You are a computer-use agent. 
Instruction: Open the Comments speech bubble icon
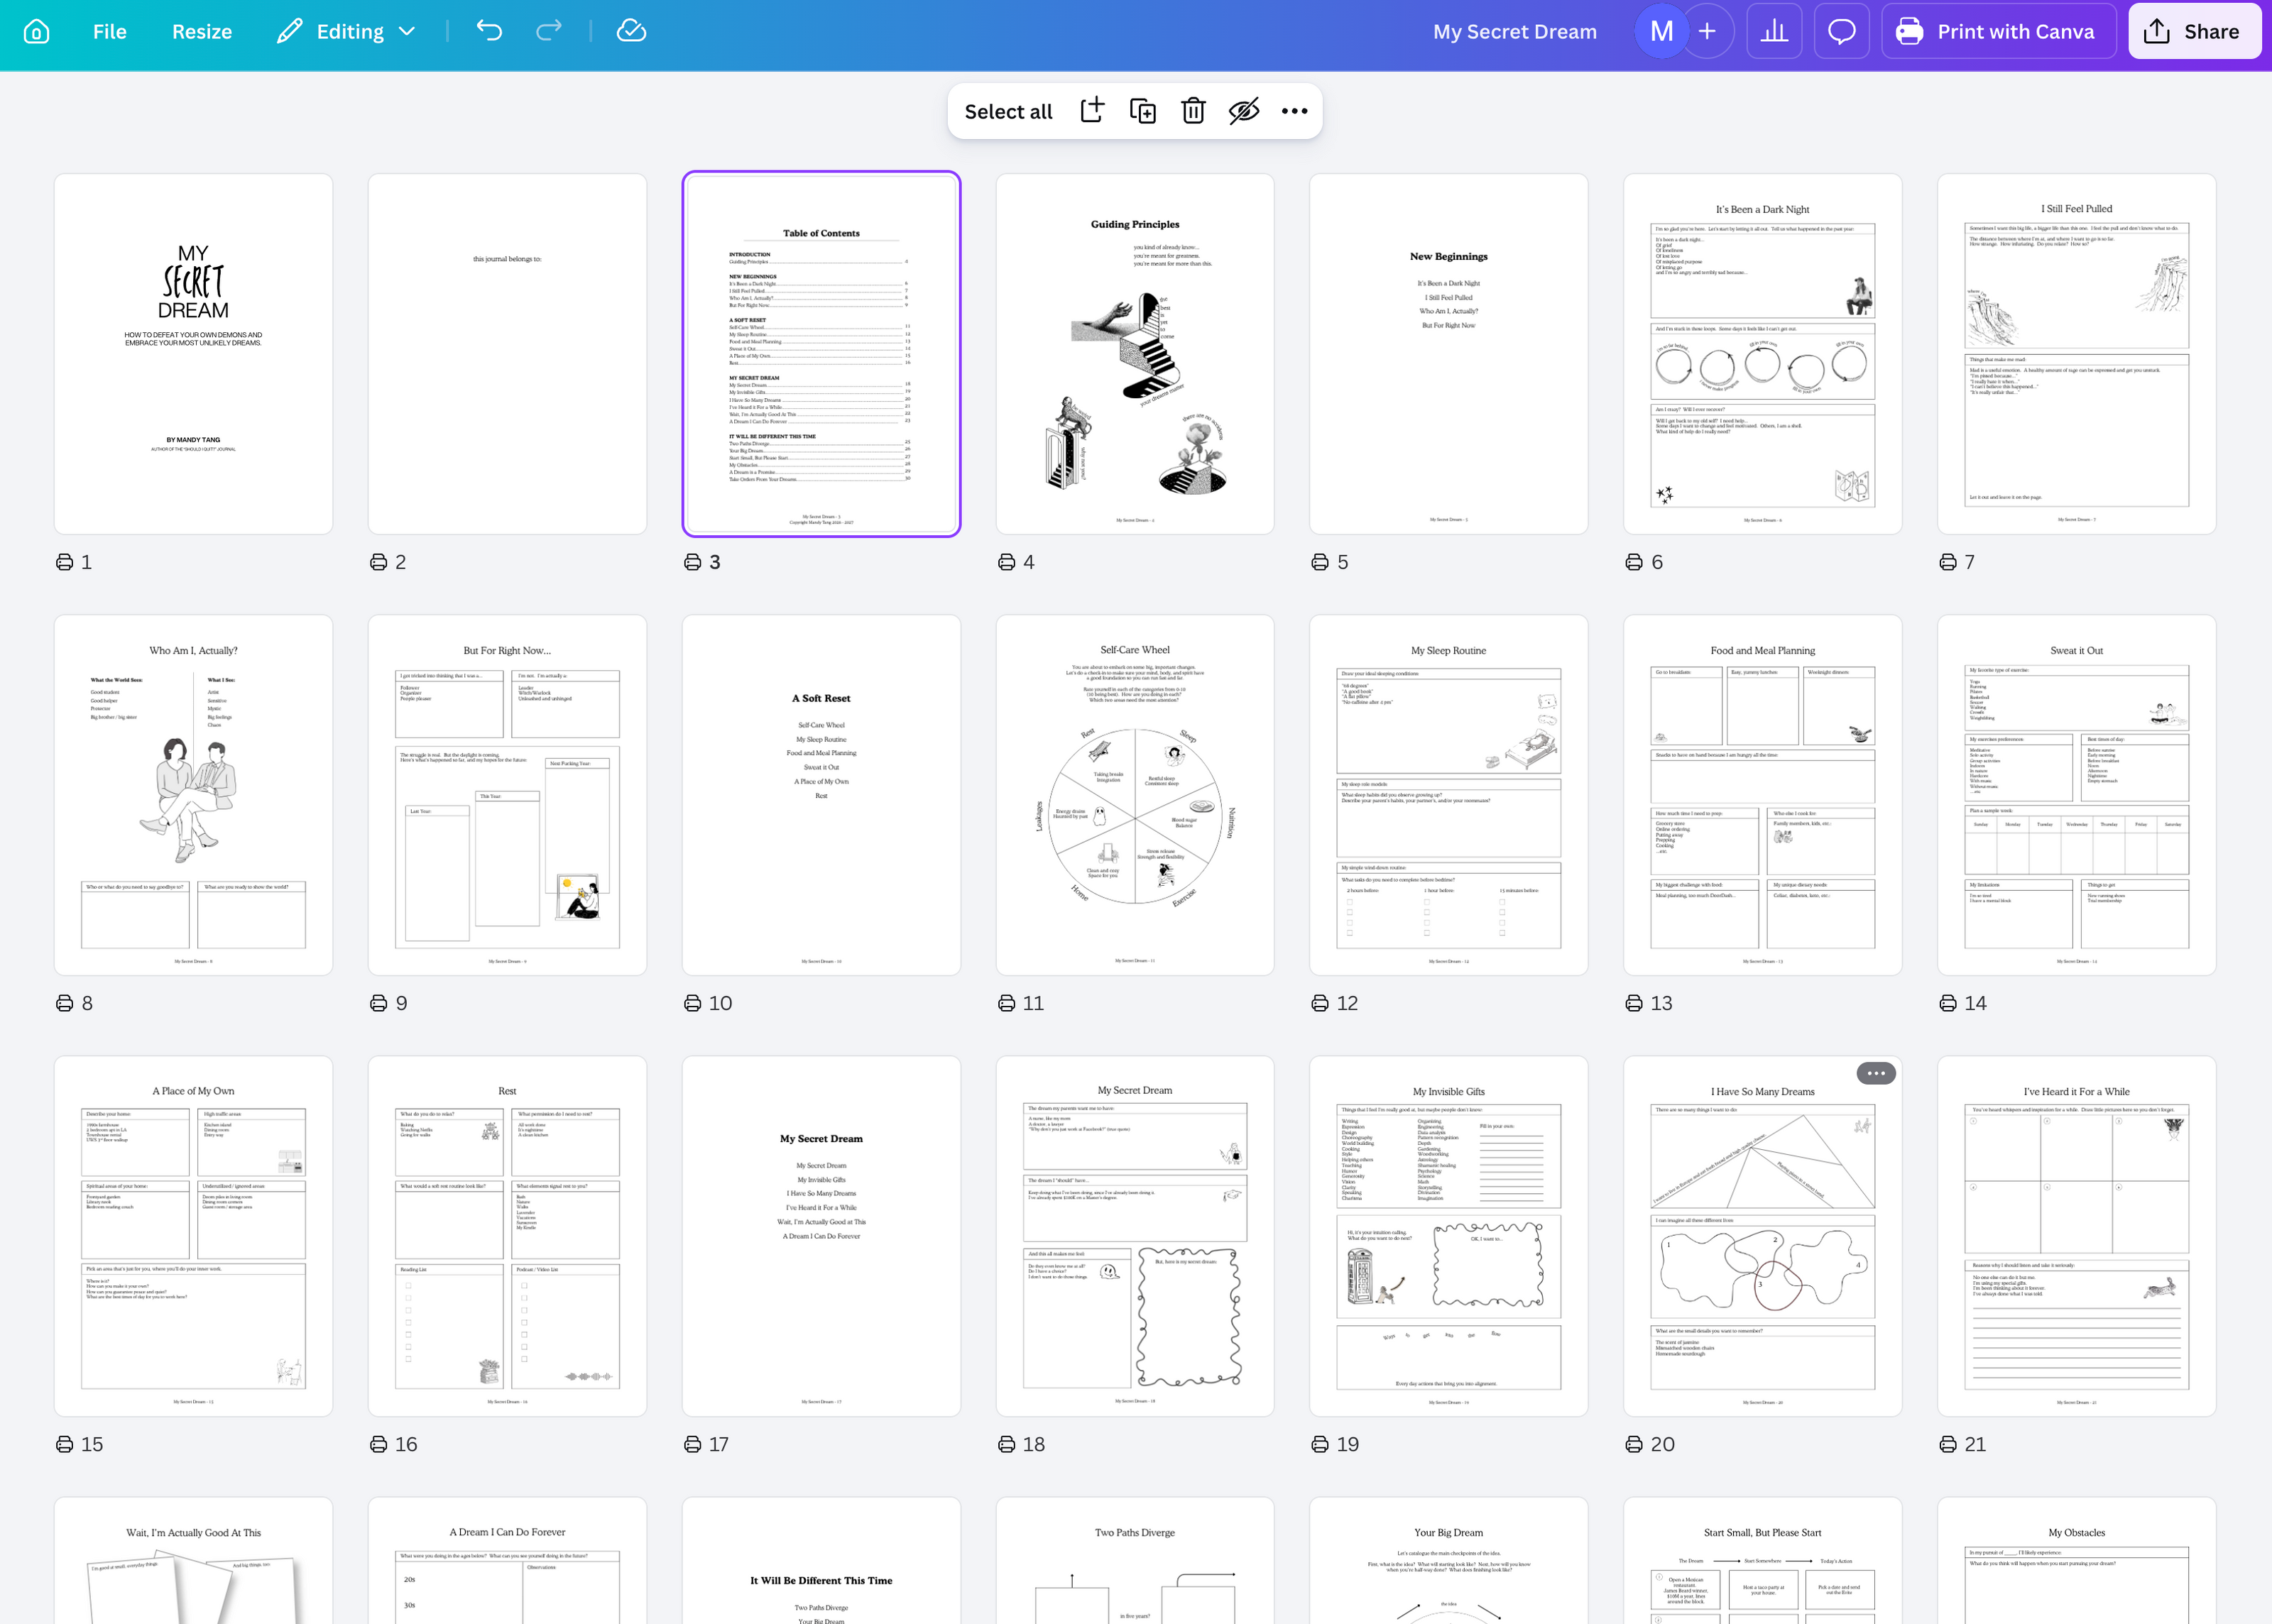(1841, 31)
